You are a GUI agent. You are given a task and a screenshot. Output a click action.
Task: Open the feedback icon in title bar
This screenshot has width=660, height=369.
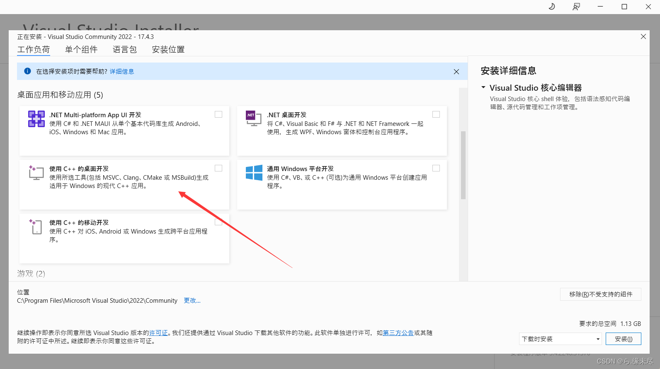(576, 7)
